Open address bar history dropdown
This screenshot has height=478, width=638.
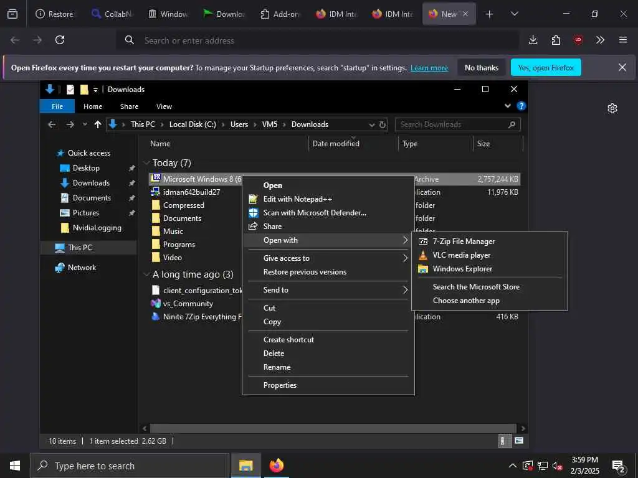pyautogui.click(x=371, y=124)
